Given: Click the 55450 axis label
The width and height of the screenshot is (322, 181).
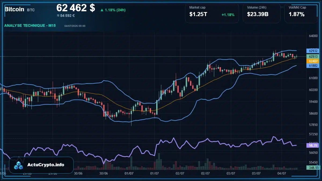Looking at the screenshot, I should pyautogui.click(x=313, y=162).
